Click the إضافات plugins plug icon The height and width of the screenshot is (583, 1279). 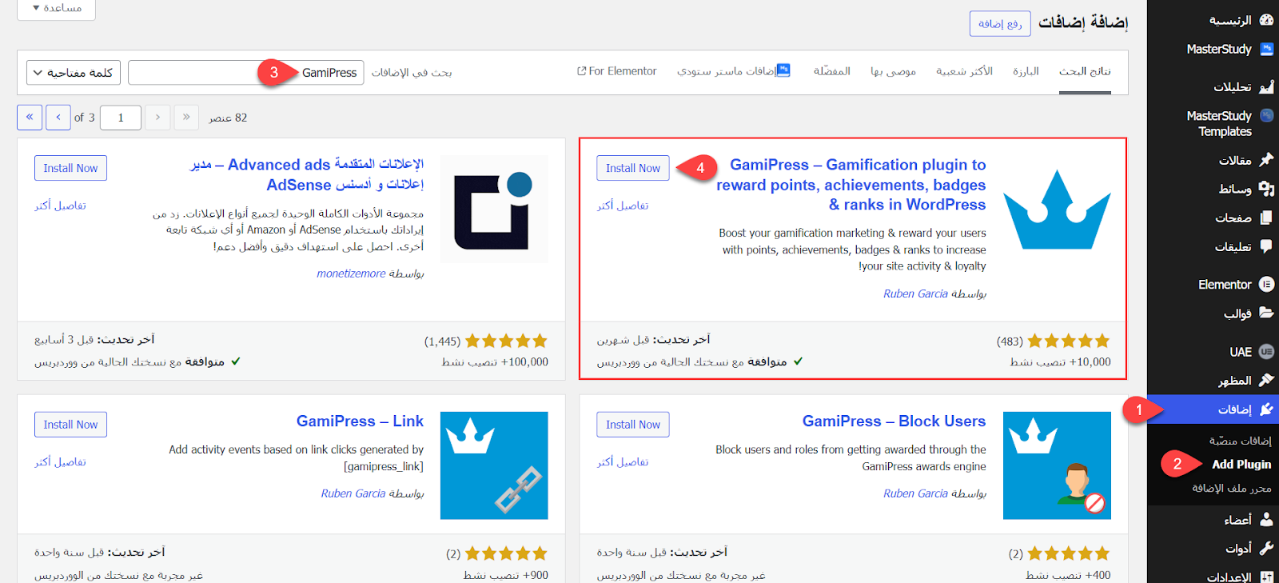(x=1266, y=409)
